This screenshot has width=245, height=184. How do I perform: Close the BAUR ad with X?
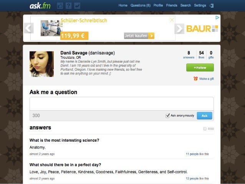coord(172,20)
